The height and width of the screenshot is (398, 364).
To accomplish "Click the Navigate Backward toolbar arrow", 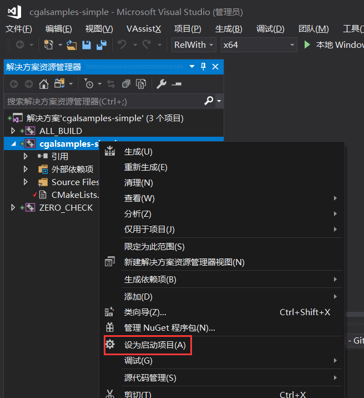I will (x=20, y=45).
